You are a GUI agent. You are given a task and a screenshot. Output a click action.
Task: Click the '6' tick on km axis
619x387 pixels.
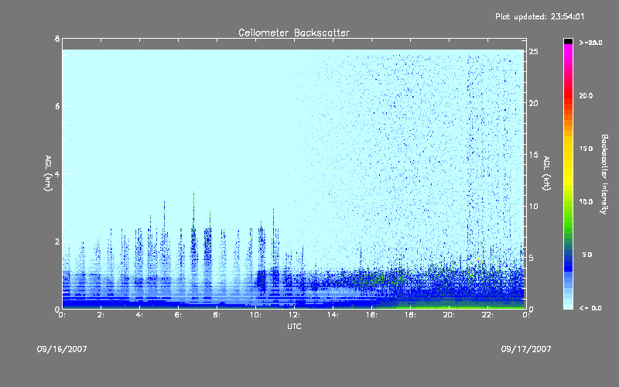coord(57,106)
